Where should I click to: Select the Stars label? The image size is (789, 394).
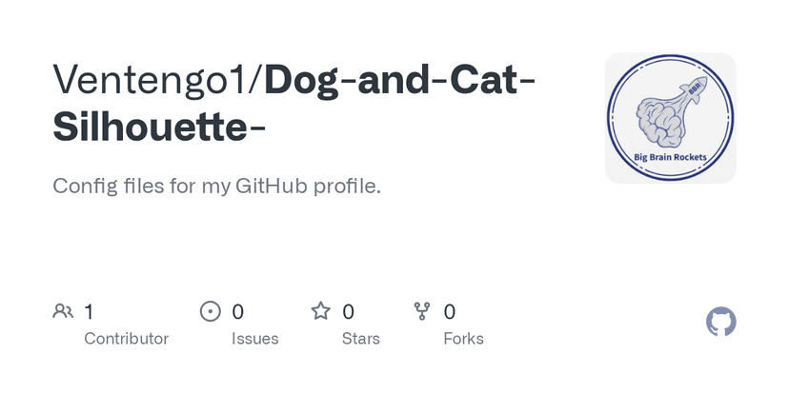tap(361, 339)
